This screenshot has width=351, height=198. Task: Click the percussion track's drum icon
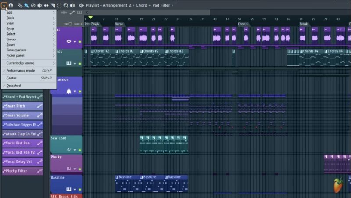point(69,91)
